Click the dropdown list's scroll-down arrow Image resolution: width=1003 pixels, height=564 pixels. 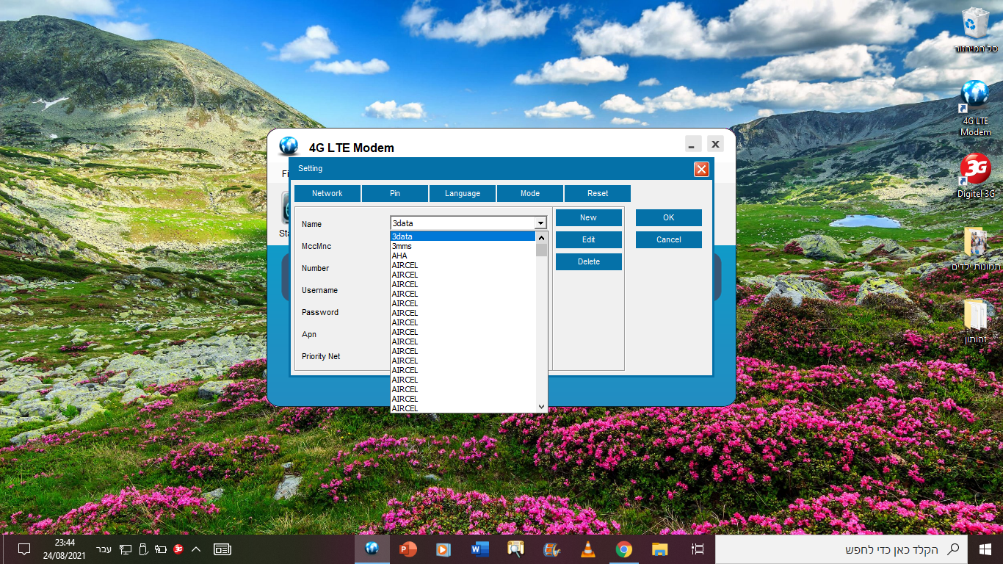[542, 406]
